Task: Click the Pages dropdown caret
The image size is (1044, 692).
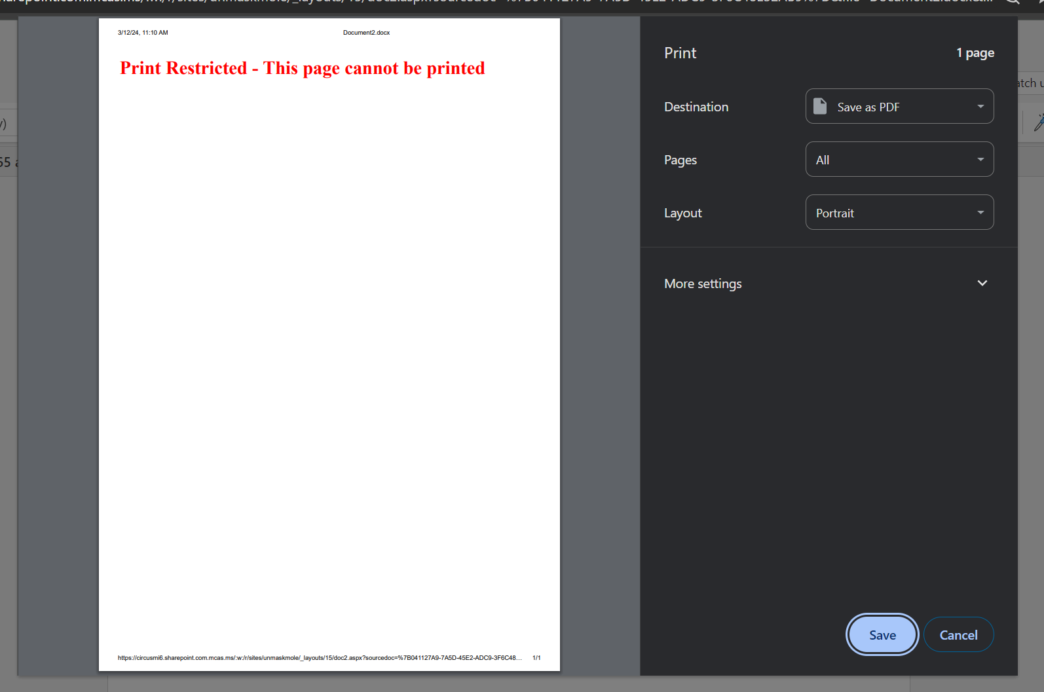Action: [980, 160]
